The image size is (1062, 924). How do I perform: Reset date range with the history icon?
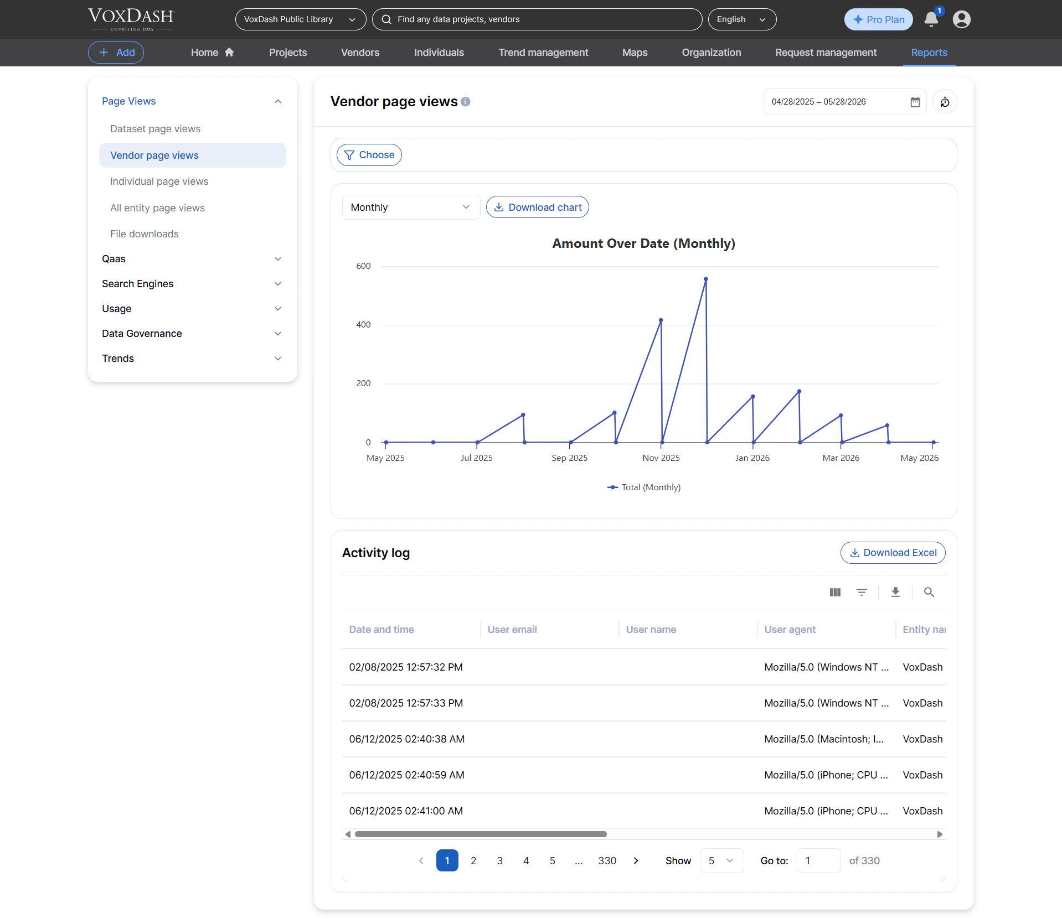point(945,102)
